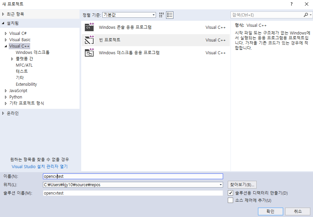Open the 정렬 기준 sort dropdown

click(129, 15)
